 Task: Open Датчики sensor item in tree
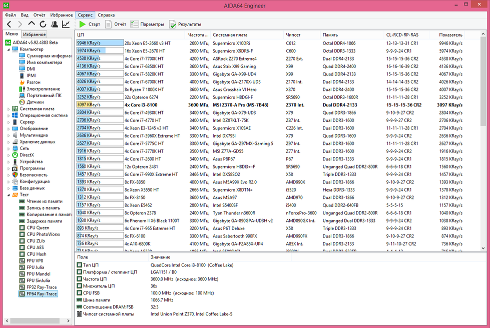coord(35,102)
